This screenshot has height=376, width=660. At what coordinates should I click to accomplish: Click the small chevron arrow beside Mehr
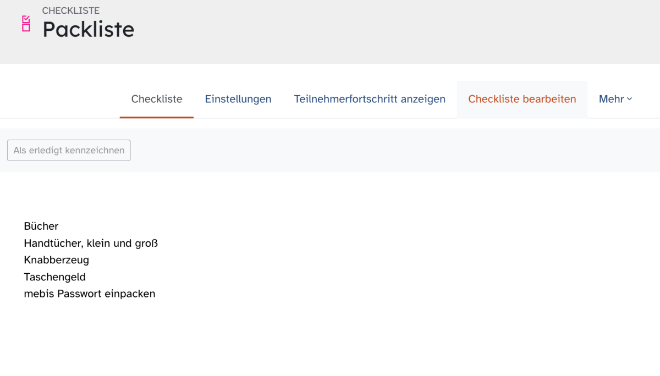[630, 99]
